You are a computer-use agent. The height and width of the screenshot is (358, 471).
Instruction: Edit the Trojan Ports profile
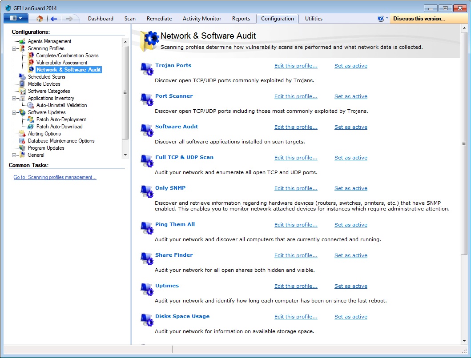(296, 66)
